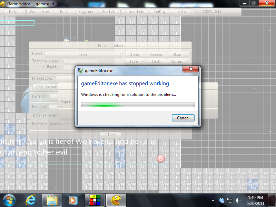Open the Path menu item
The height and width of the screenshot is (207, 276).
(x=64, y=12)
